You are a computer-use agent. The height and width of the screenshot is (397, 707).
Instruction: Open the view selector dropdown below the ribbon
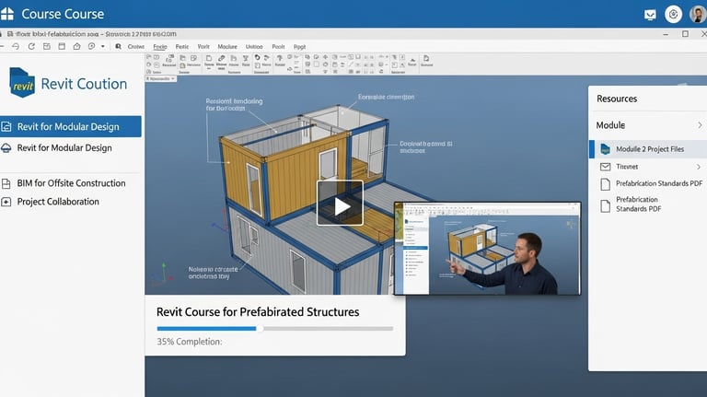[161, 78]
